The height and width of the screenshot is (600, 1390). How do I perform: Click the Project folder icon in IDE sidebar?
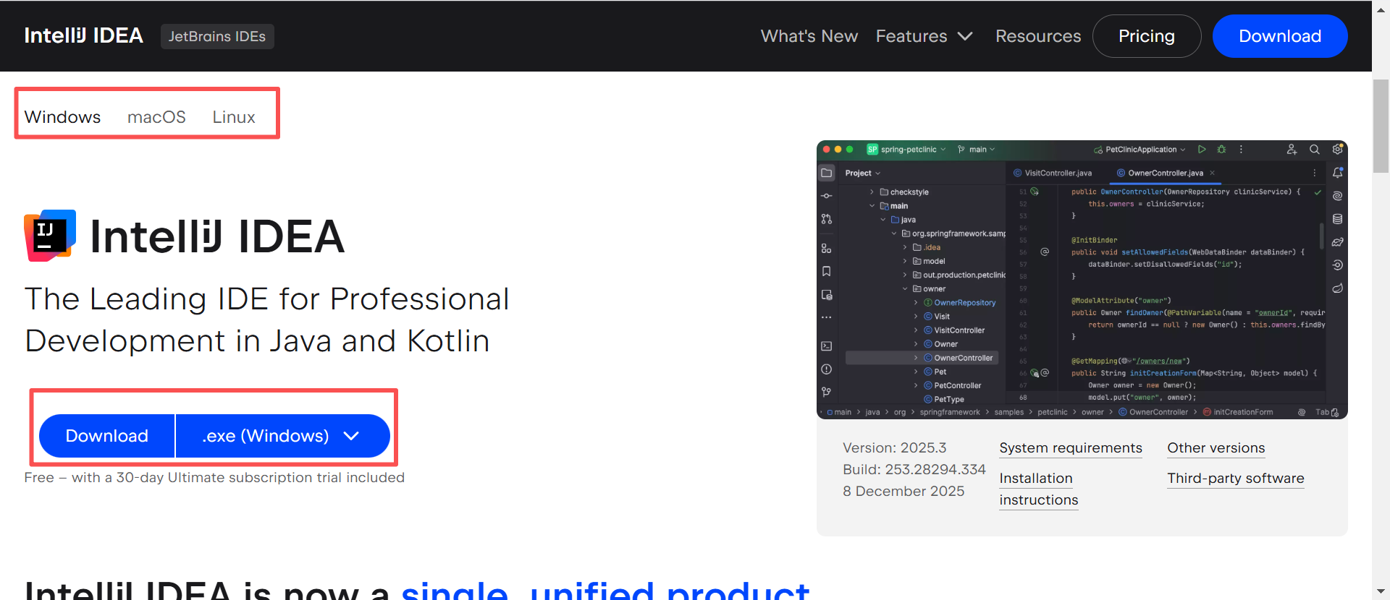tap(826, 173)
